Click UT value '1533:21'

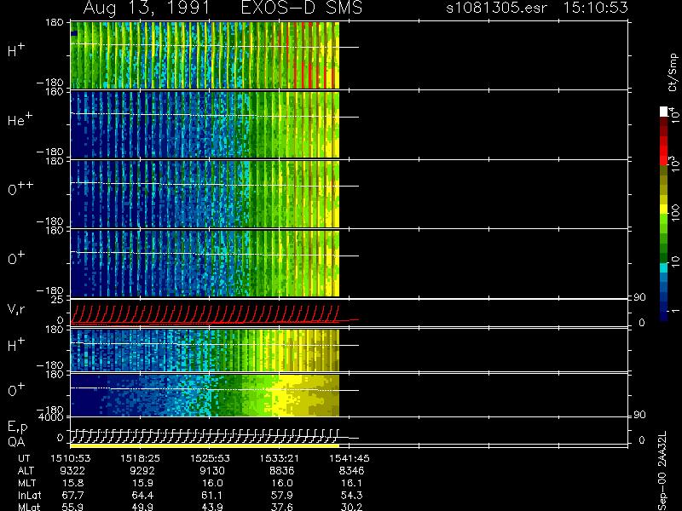tap(280, 458)
